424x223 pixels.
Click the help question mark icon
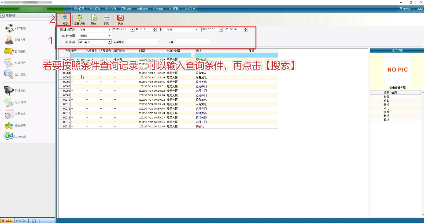(34, 221)
